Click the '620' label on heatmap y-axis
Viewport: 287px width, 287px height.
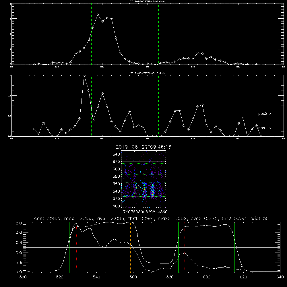(x=117, y=162)
